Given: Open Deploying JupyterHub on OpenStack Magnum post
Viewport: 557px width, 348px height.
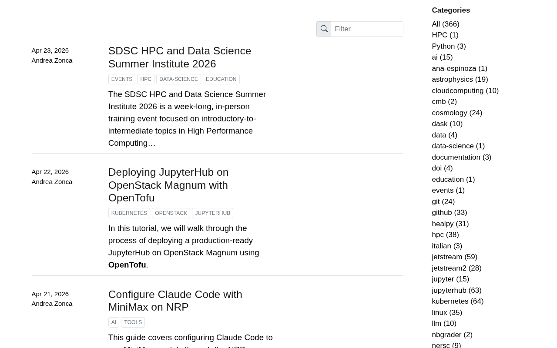Looking at the screenshot, I should [168, 185].
